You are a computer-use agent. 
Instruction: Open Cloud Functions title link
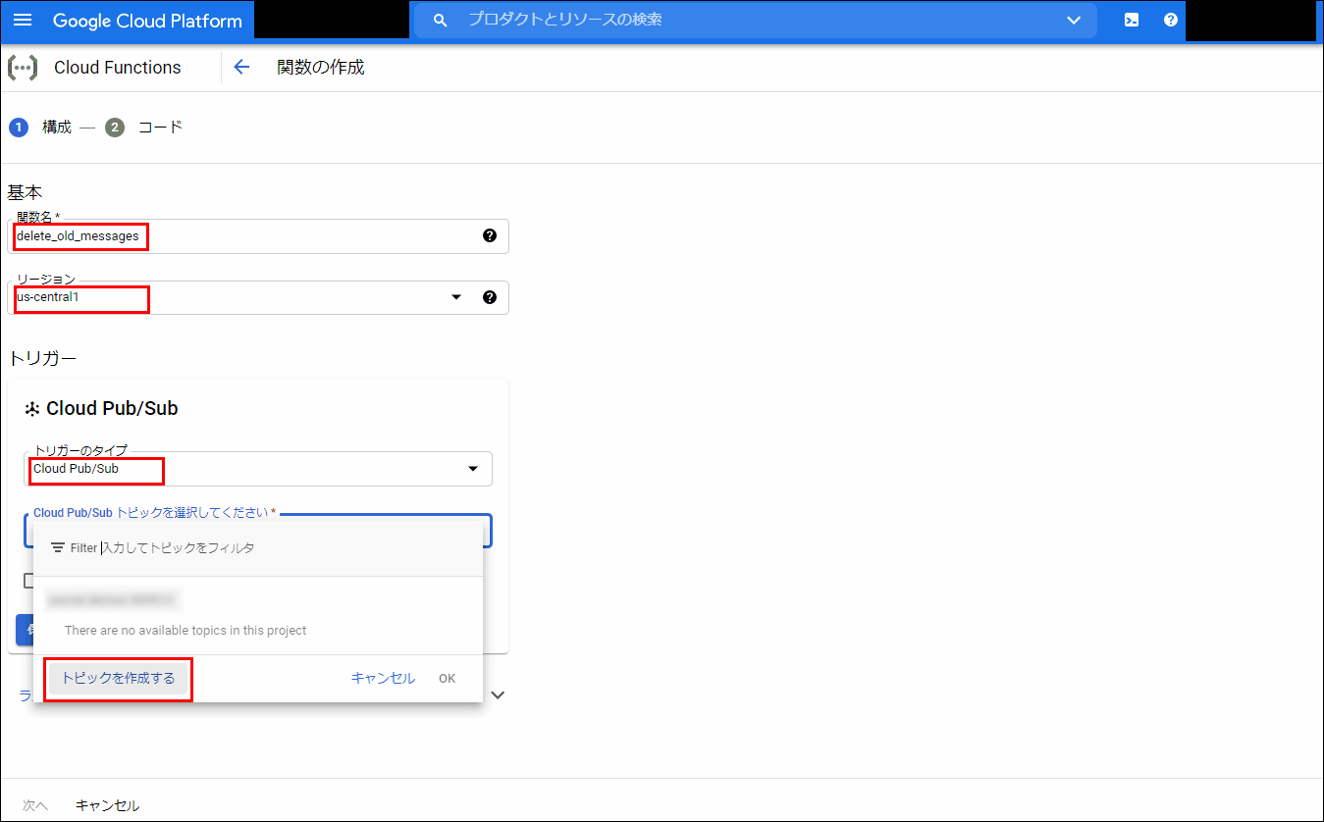click(118, 68)
